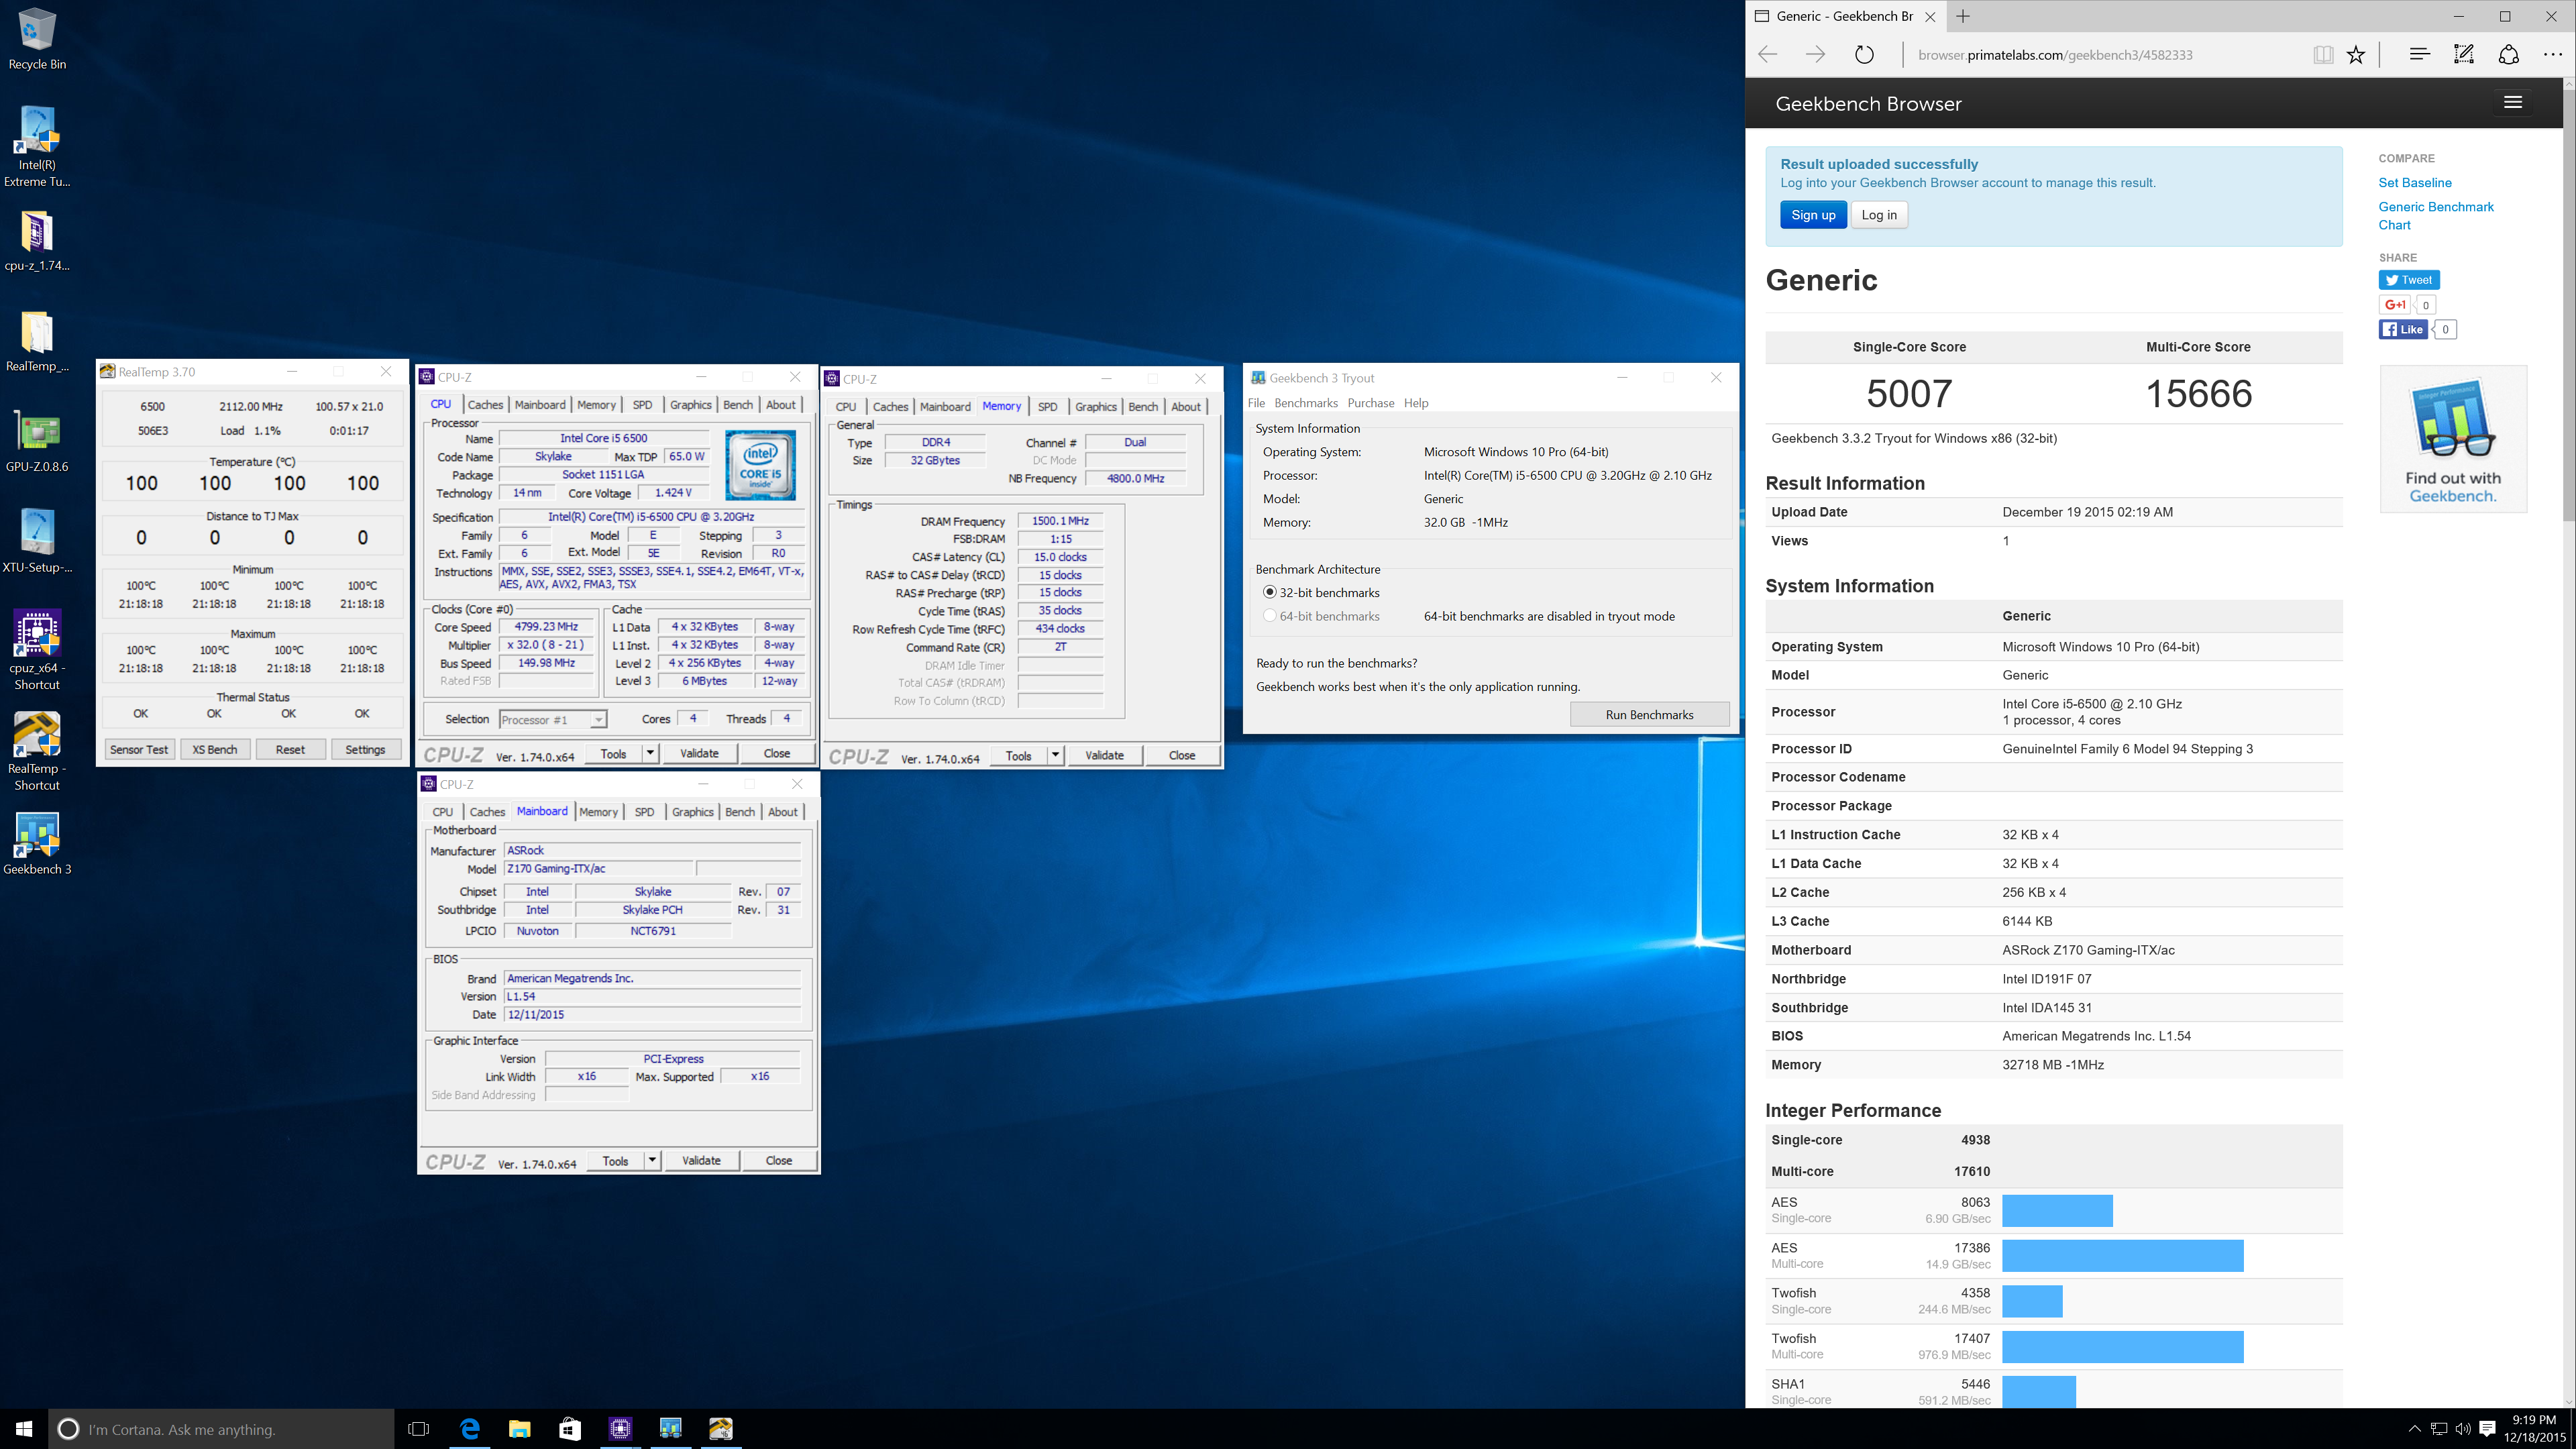2576x1449 pixels.
Task: Open the Set Baseline link
Action: [x=2415, y=182]
